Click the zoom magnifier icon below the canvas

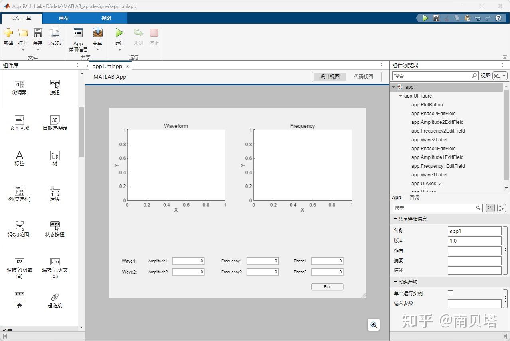pos(374,325)
